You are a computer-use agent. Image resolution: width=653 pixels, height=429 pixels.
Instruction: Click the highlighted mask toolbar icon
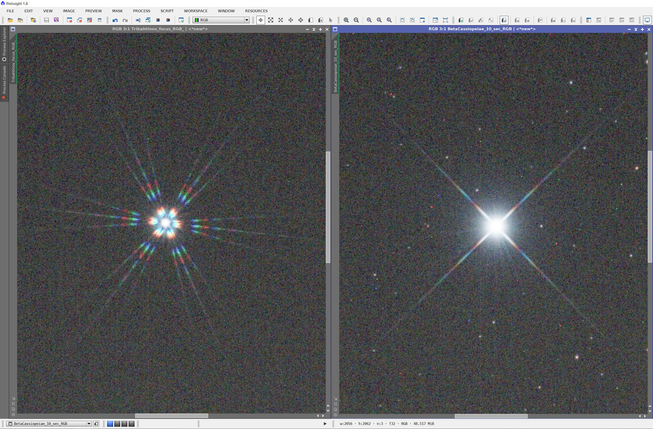pyautogui.click(x=504, y=20)
